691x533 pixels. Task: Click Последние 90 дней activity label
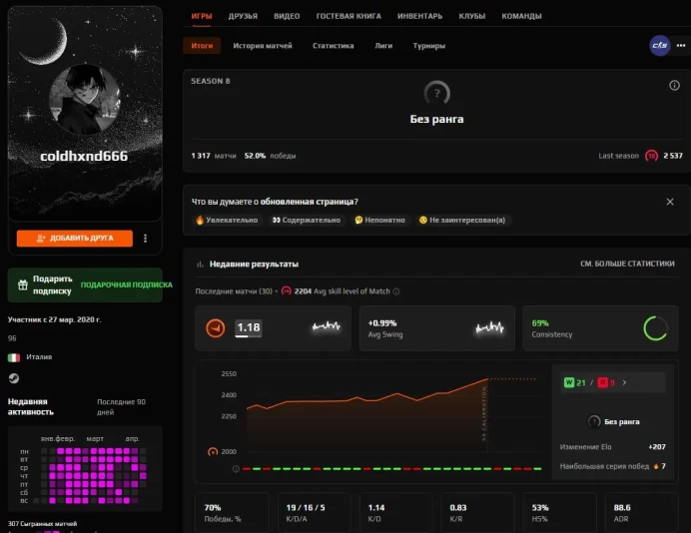click(121, 407)
